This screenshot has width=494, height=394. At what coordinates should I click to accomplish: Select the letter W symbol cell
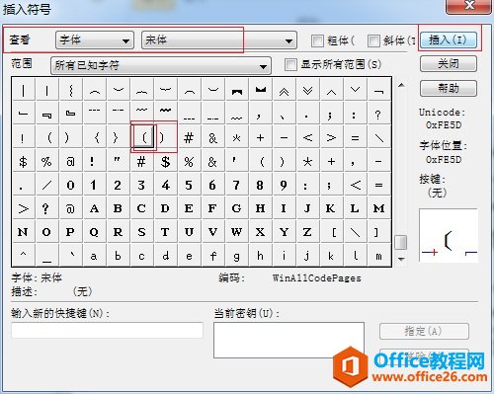point(236,232)
